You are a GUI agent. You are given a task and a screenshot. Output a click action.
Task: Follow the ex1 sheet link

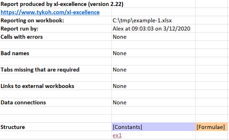pos(117,135)
